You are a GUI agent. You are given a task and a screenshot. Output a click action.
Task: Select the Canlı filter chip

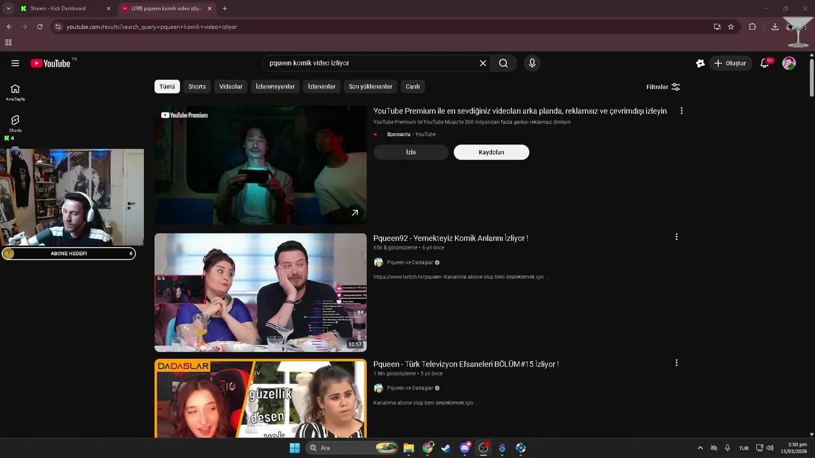pos(413,87)
